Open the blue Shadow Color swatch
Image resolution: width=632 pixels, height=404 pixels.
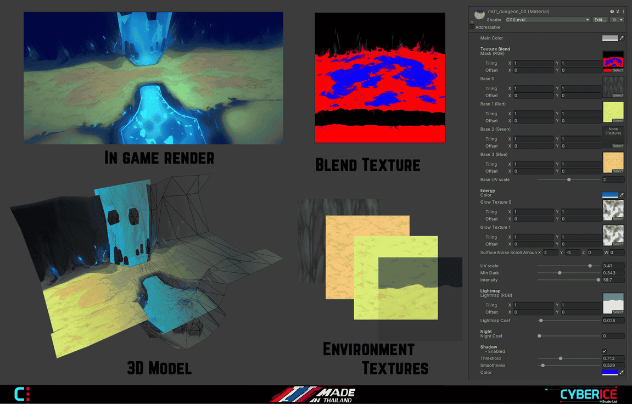pyautogui.click(x=609, y=373)
